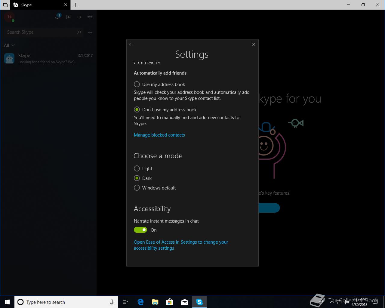385x308 pixels.
Task: Click the search magnifier icon
Action: (x=79, y=32)
